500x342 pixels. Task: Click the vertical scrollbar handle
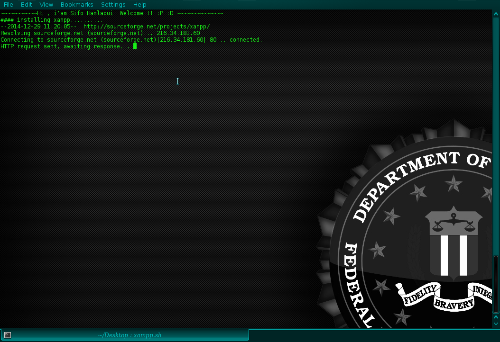[496, 284]
